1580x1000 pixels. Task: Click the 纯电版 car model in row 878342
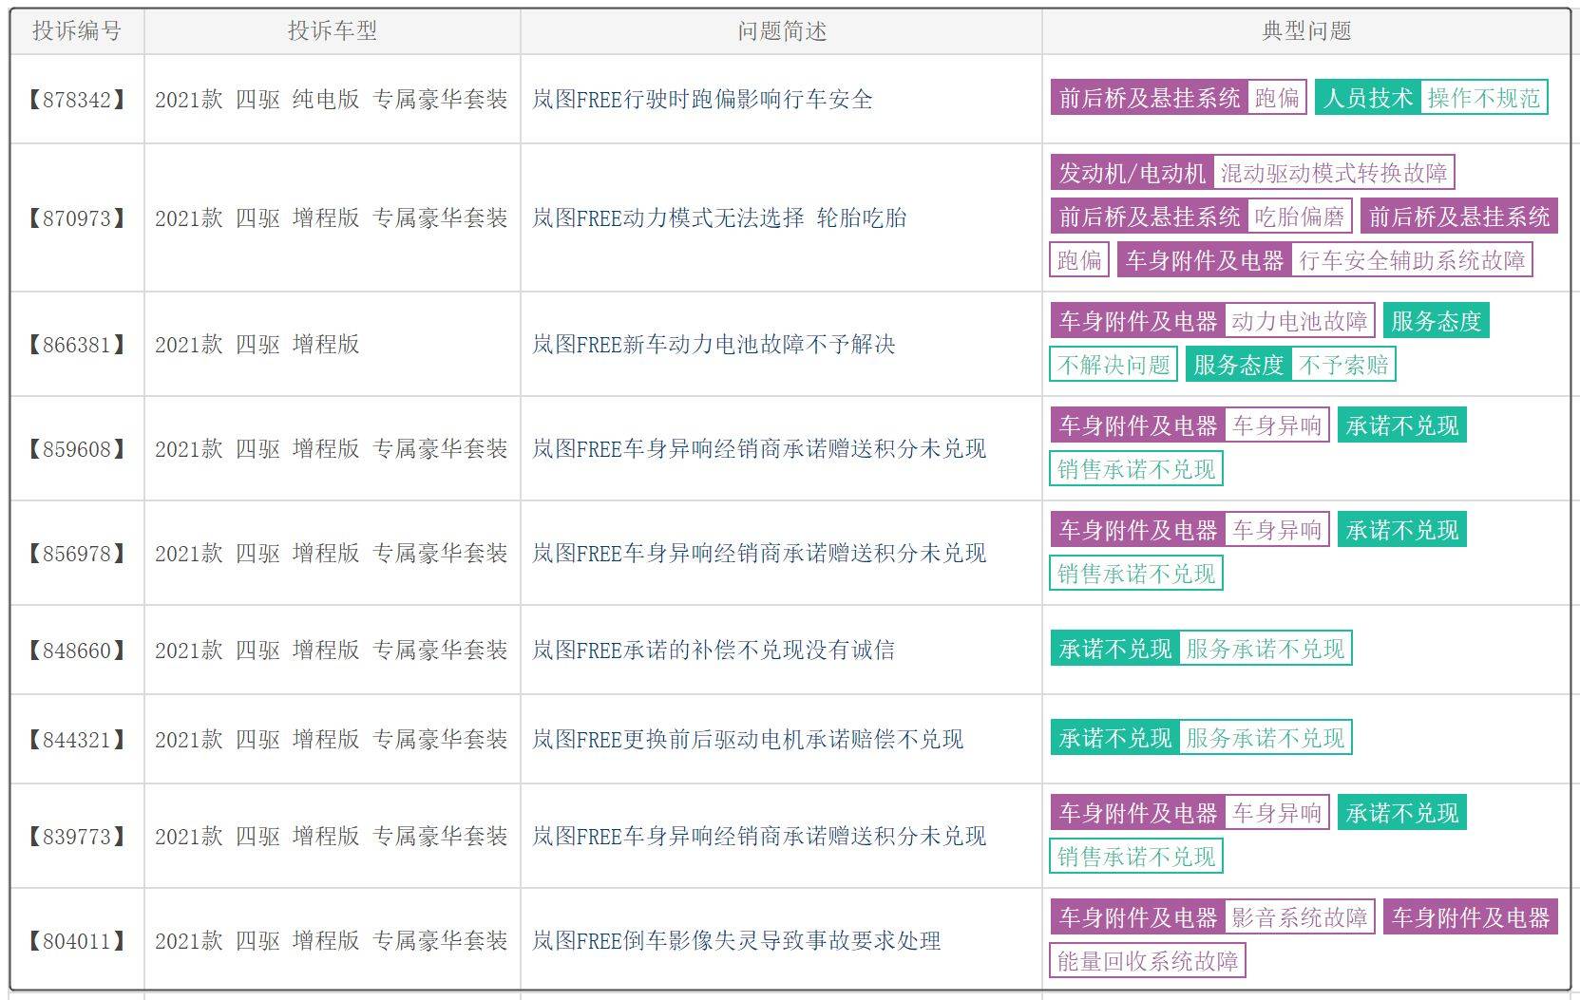pos(332,99)
